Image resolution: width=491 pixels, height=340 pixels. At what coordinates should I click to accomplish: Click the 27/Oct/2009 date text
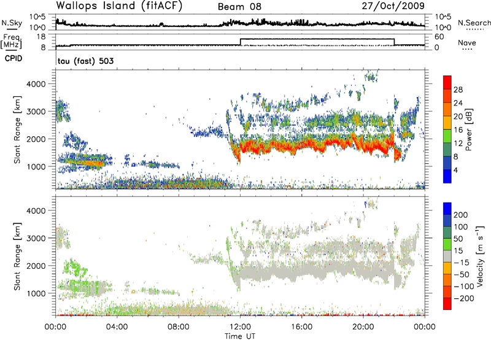pyautogui.click(x=393, y=6)
